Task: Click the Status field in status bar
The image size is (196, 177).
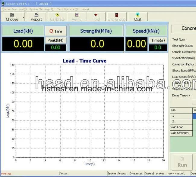Action: 83,173
